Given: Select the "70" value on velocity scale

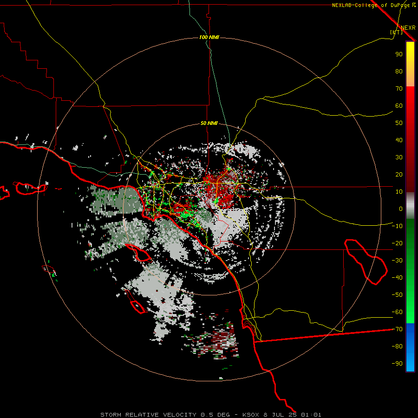Looking at the screenshot, I should pyautogui.click(x=399, y=89).
